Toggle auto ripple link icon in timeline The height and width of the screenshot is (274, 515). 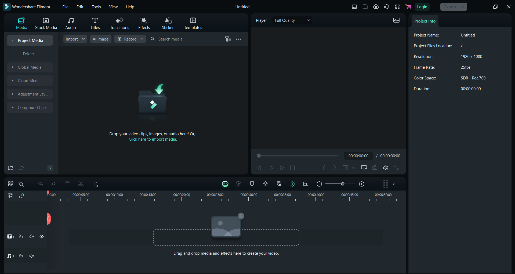click(x=21, y=196)
